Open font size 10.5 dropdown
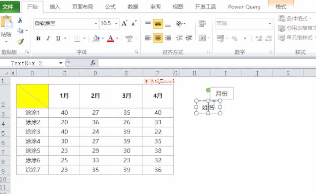The width and height of the screenshot is (316, 194). [x=116, y=24]
